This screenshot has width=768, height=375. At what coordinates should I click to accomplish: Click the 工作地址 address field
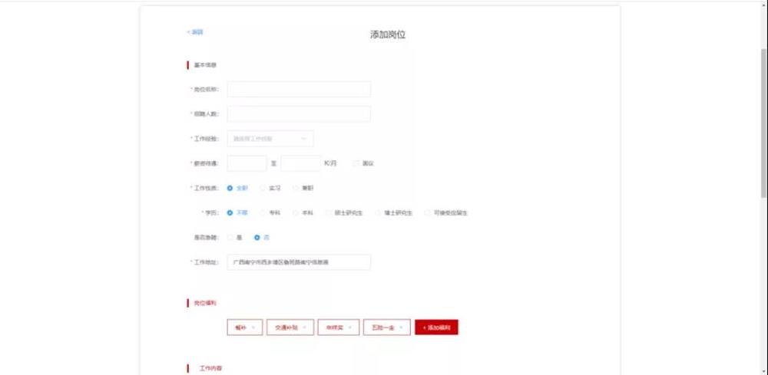click(299, 262)
